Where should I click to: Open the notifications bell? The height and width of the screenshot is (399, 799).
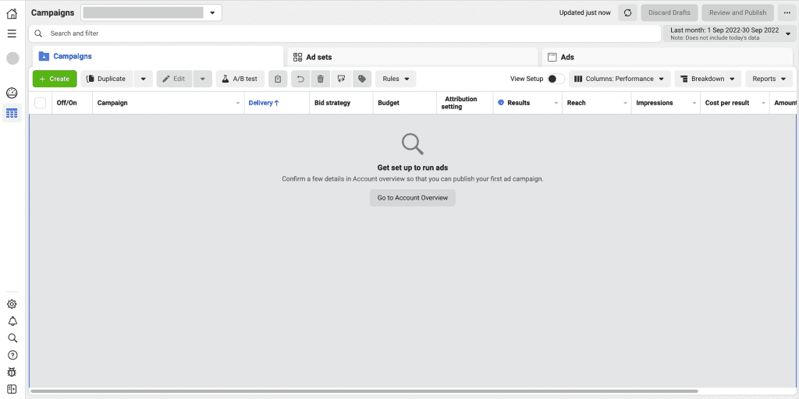pos(12,321)
